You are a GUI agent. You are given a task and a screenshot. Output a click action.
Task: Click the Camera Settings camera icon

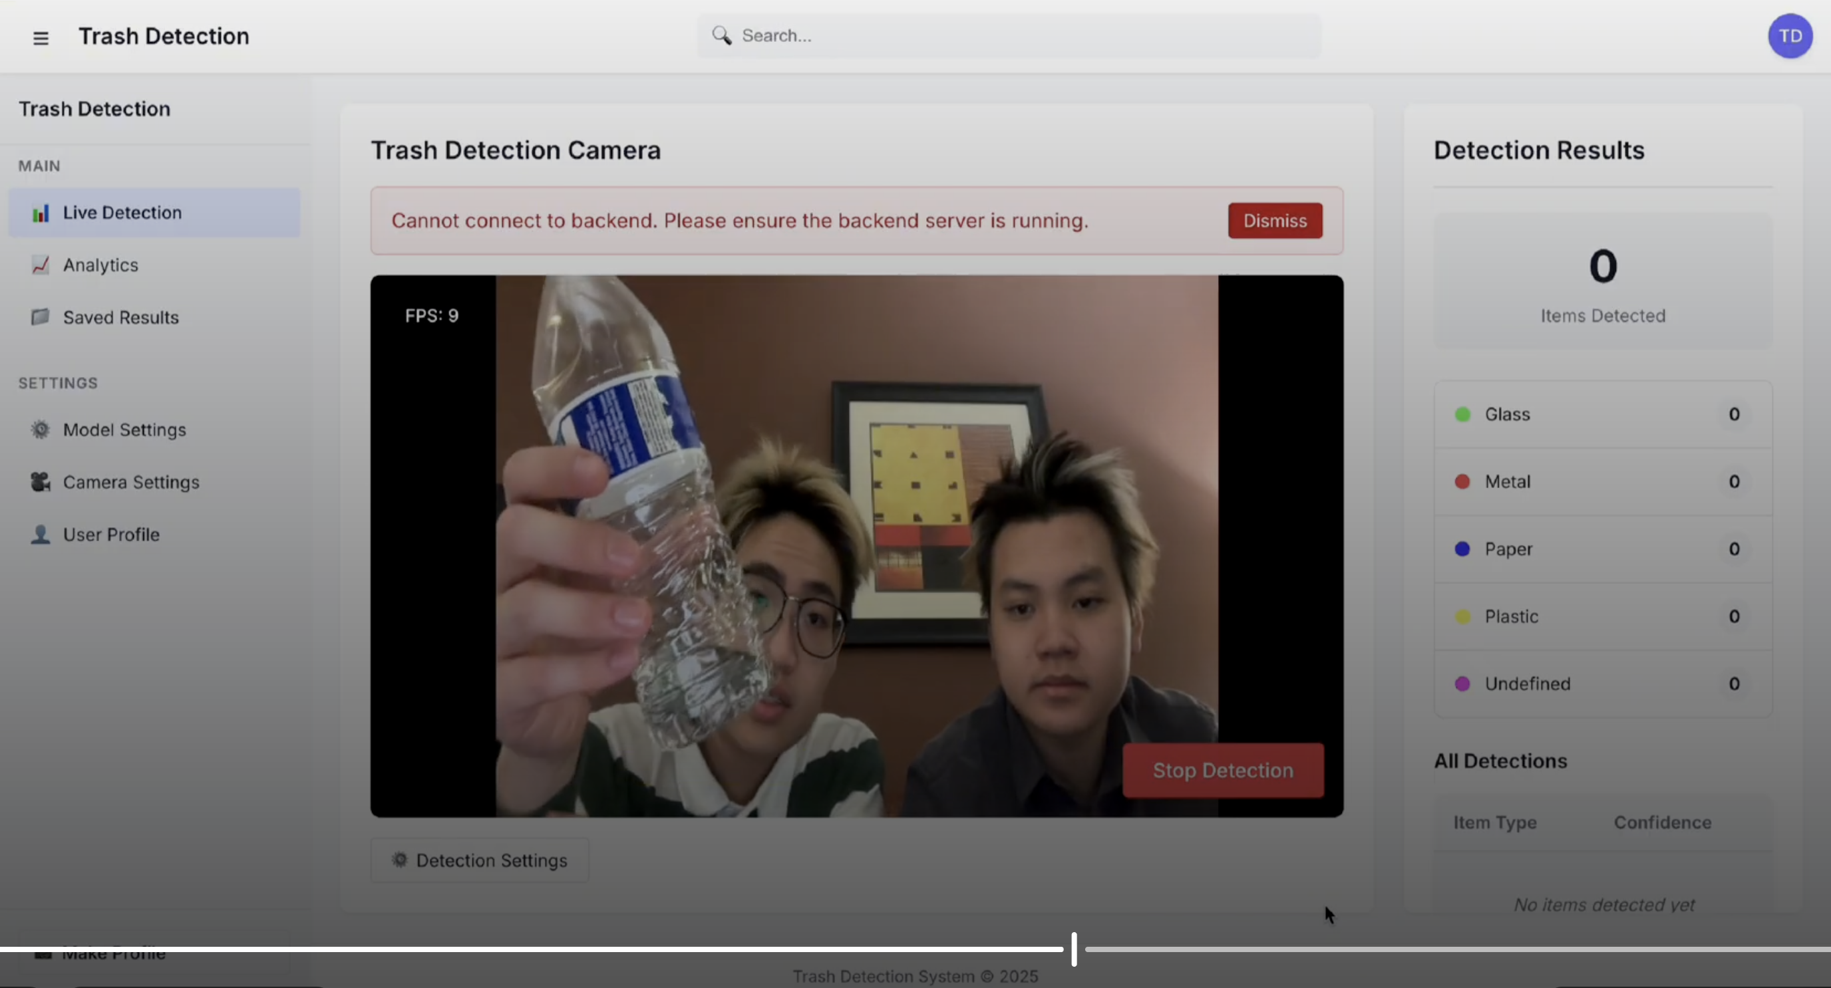41,482
